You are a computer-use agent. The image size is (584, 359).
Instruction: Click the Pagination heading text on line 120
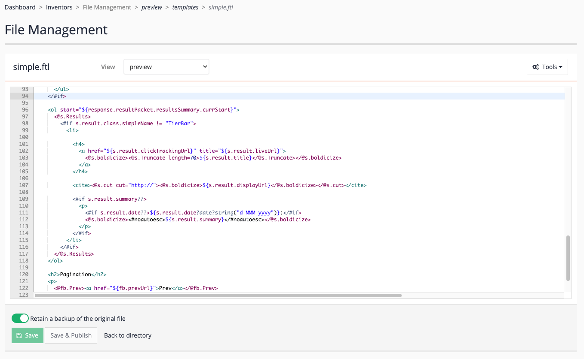[x=75, y=274]
